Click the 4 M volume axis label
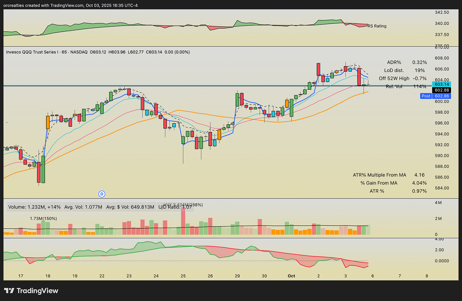Image resolution: width=462 pixels, height=301 pixels. point(439,202)
